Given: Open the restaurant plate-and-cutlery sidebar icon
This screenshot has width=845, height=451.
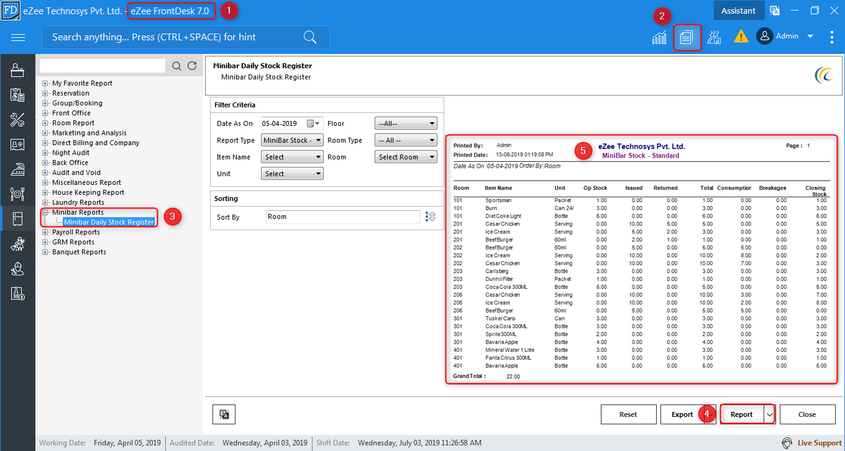Looking at the screenshot, I should (17, 194).
